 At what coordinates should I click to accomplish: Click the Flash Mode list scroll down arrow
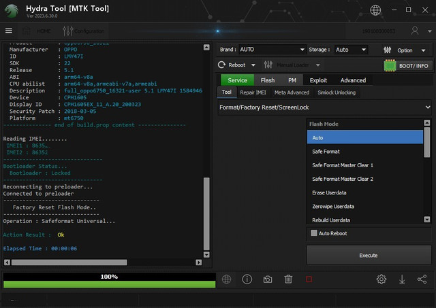427,219
